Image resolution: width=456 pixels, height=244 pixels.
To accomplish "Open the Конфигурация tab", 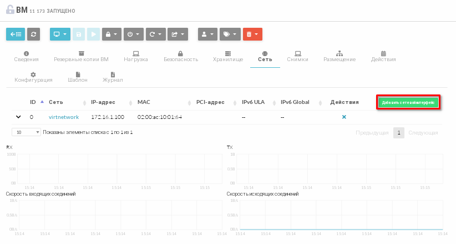I will 33,77.
